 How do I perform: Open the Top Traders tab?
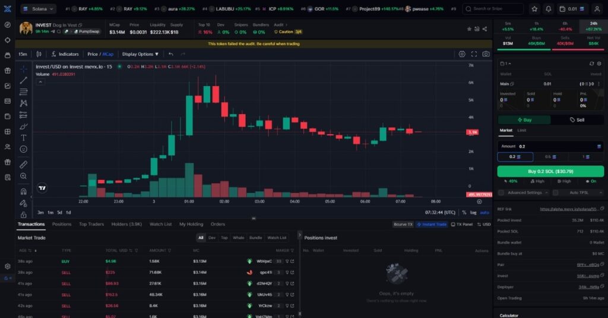(x=91, y=224)
